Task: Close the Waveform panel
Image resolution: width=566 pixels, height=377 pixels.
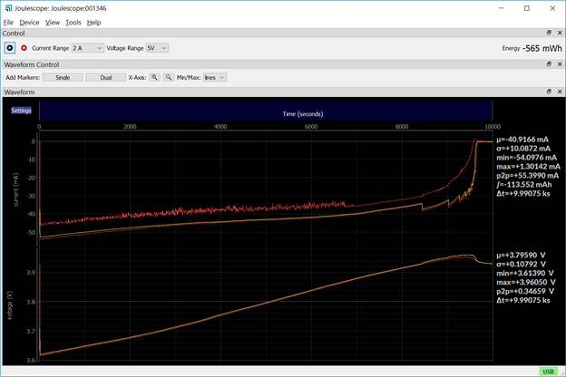Action: pyautogui.click(x=560, y=92)
